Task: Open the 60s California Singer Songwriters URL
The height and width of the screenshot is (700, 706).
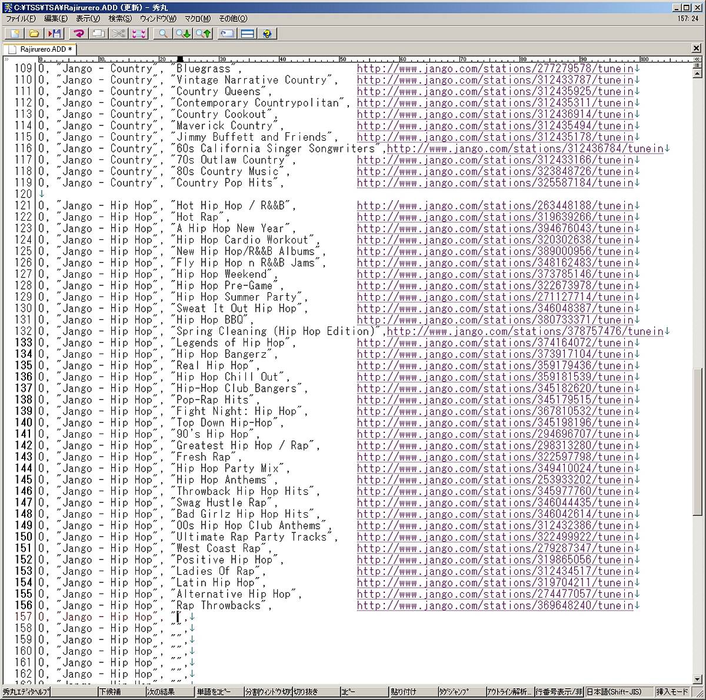Action: click(x=525, y=148)
